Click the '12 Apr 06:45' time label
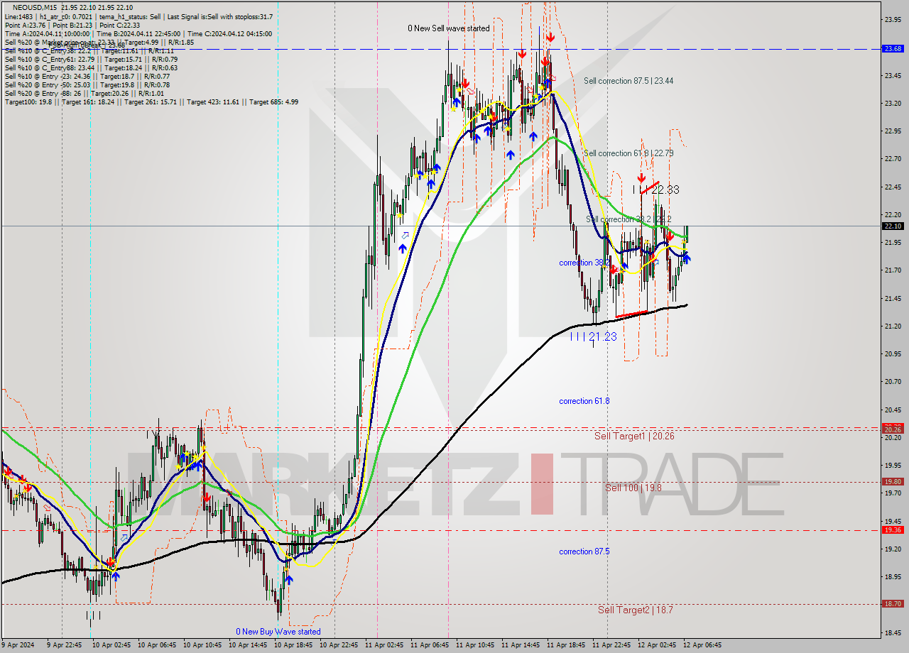909x653 pixels. click(x=702, y=645)
